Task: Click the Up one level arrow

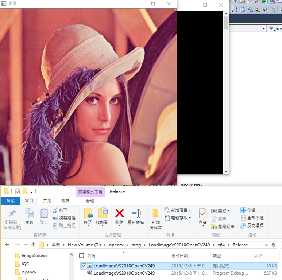Action: coord(33,245)
